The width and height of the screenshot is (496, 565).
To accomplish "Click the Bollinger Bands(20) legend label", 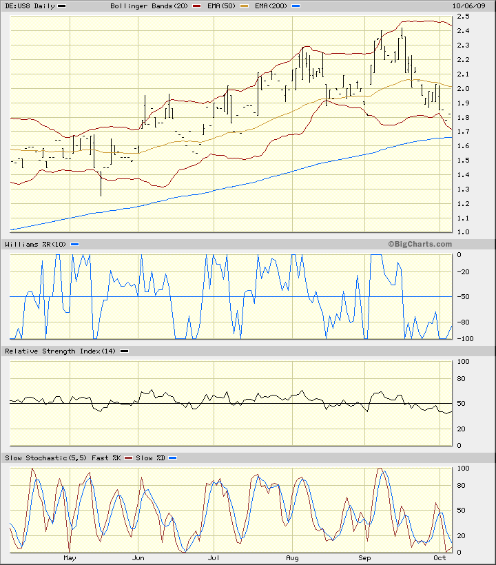I will coord(149,6).
